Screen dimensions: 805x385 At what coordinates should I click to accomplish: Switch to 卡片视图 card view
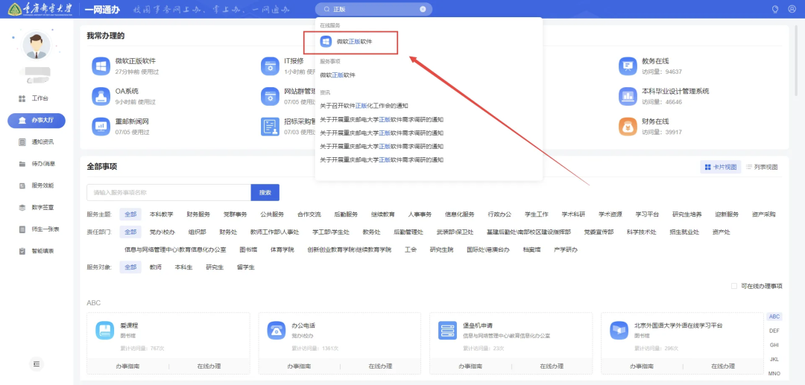click(x=721, y=167)
